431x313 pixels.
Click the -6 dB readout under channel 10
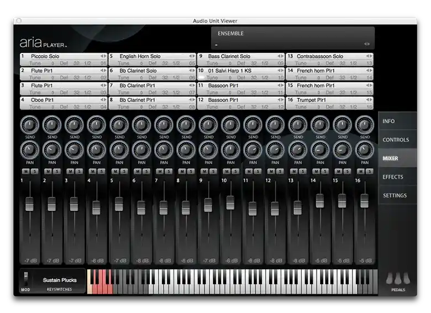[232, 260]
